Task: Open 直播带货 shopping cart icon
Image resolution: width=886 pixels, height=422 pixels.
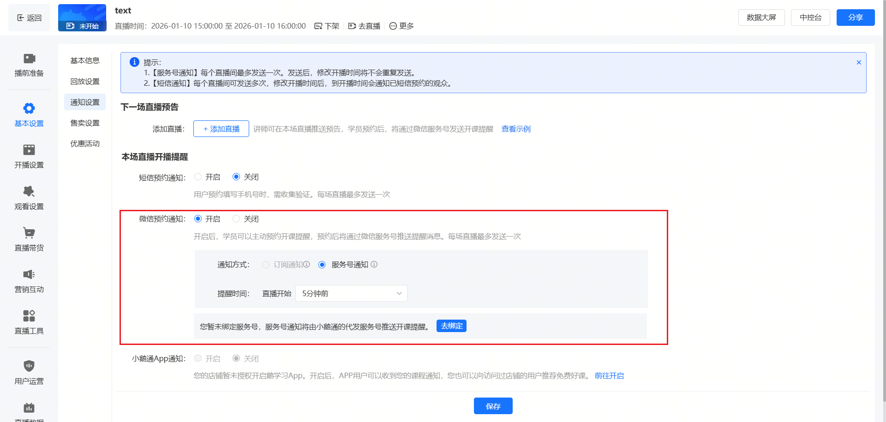Action: point(29,233)
